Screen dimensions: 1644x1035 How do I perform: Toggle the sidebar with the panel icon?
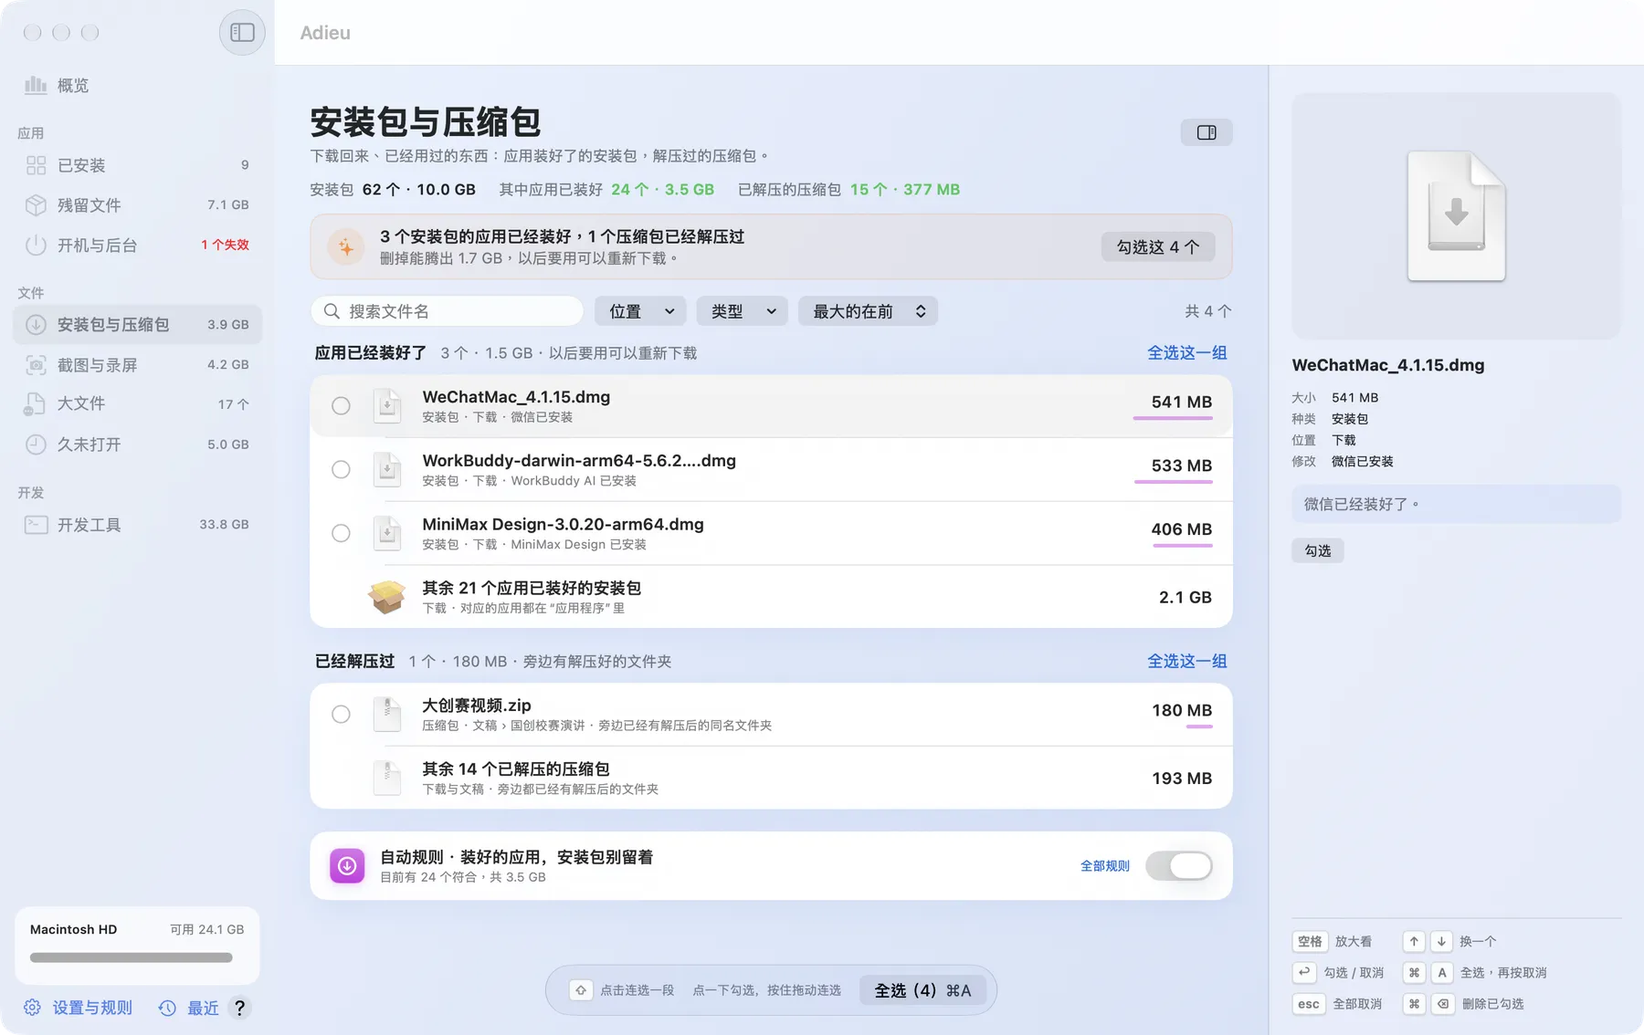tap(242, 33)
